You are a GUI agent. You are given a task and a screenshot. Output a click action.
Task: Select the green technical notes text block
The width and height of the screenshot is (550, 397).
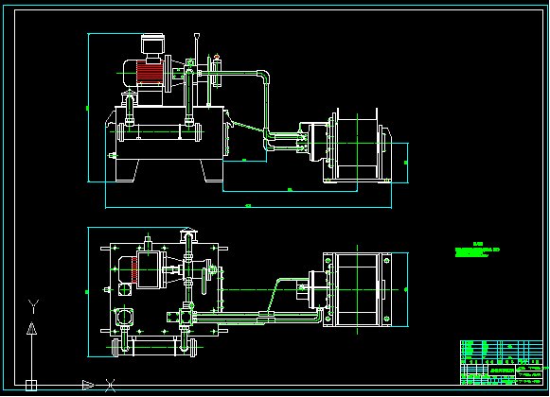[477, 250]
